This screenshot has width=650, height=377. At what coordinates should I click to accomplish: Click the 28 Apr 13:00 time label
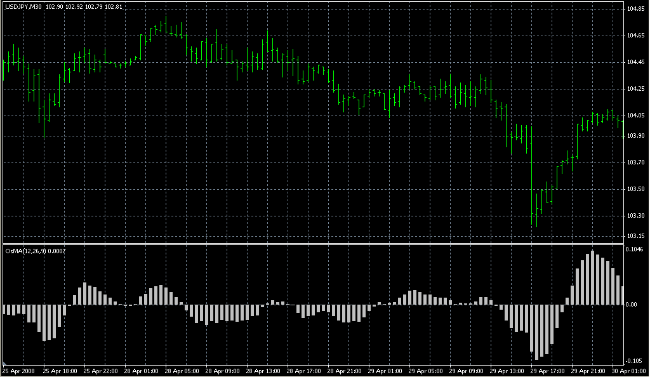tap(262, 371)
